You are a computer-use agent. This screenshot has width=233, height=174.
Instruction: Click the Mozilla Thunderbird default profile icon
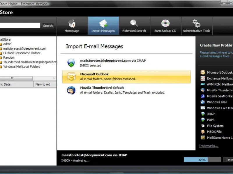[71, 90]
